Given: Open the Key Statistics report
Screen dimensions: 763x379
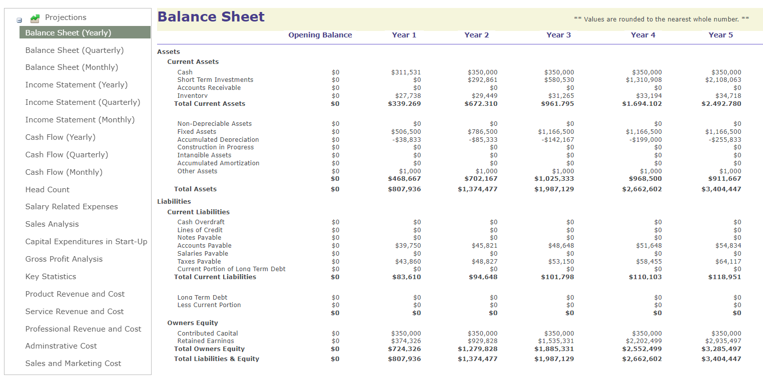Looking at the screenshot, I should [x=51, y=277].
